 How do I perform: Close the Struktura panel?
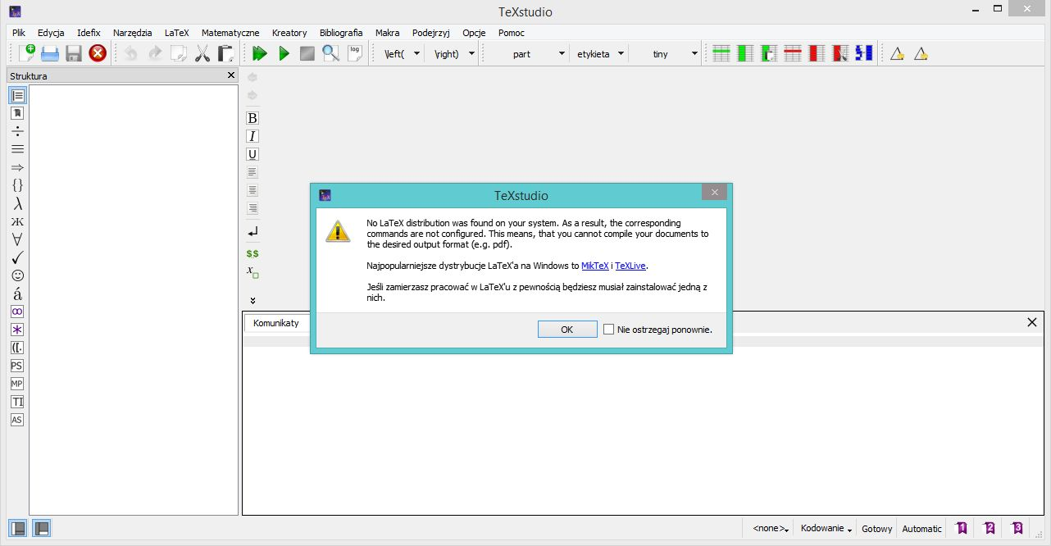[231, 75]
